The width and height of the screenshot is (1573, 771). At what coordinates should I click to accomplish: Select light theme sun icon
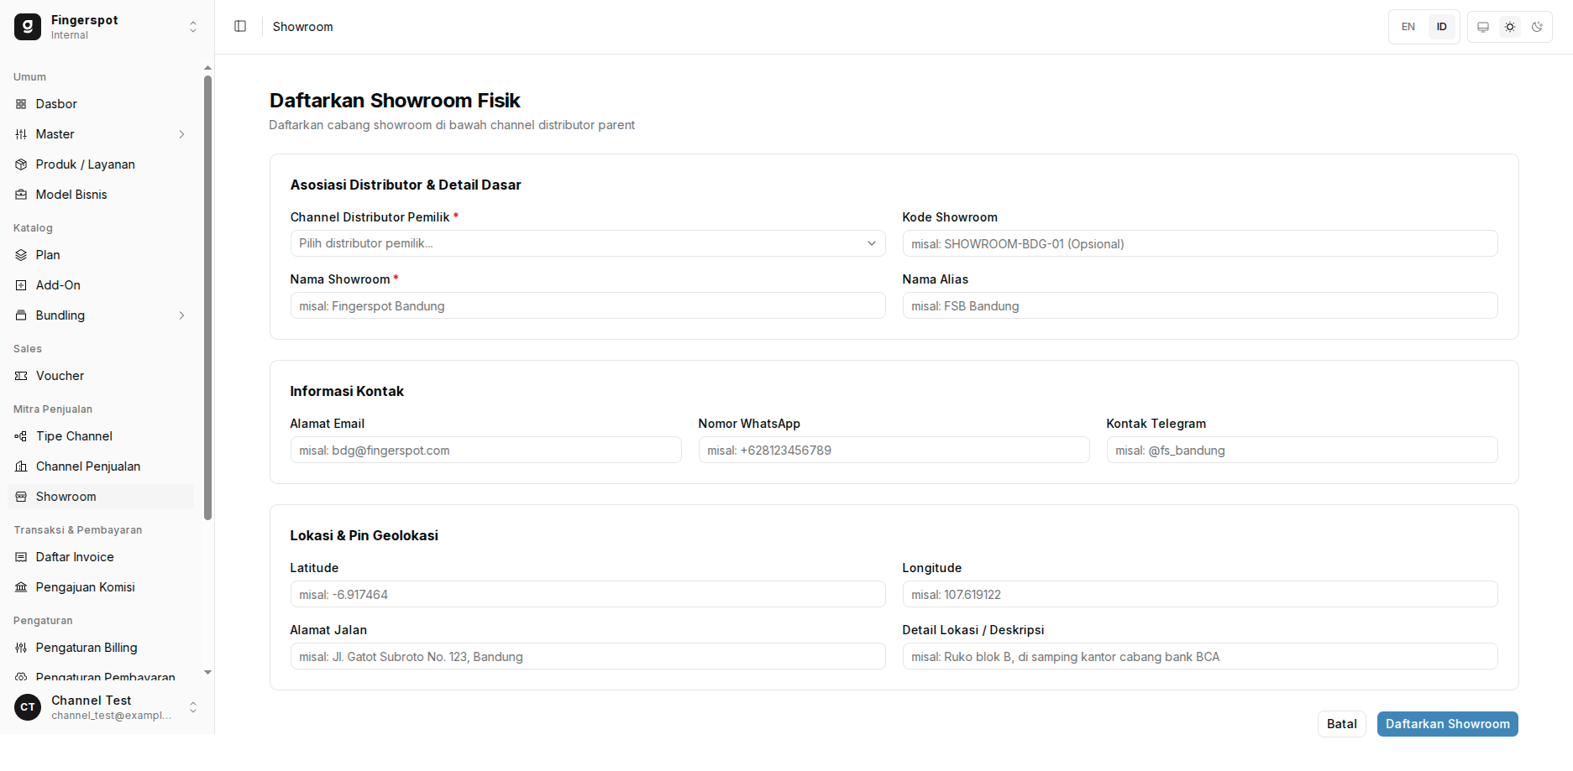pos(1510,27)
